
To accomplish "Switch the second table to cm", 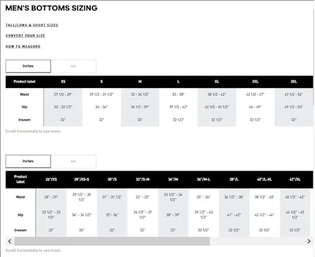I will tap(74, 161).
